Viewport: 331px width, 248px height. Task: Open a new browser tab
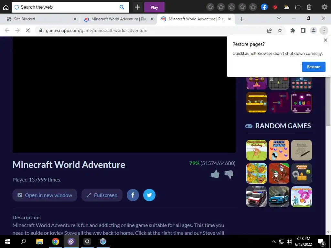pos(242,19)
